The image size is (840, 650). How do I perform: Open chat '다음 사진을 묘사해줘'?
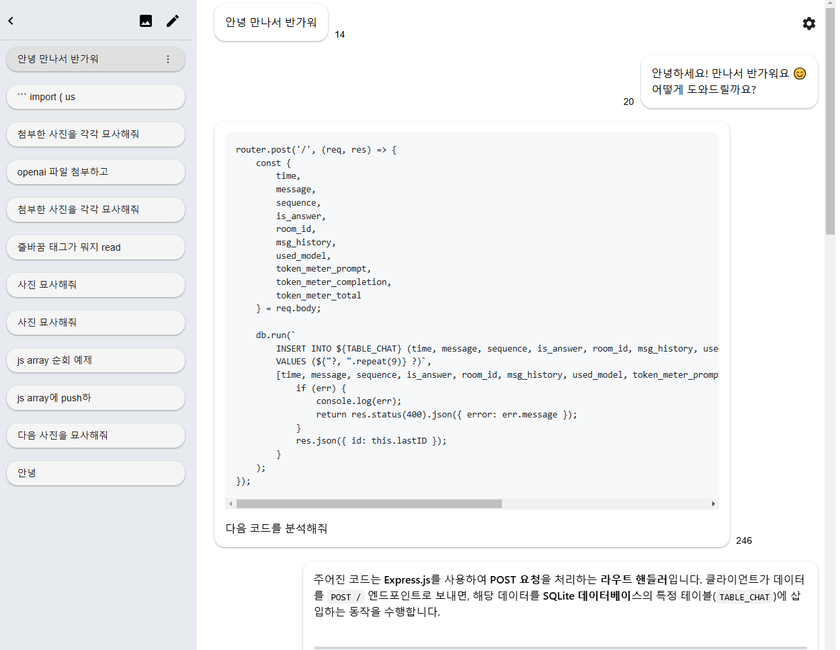(x=95, y=436)
